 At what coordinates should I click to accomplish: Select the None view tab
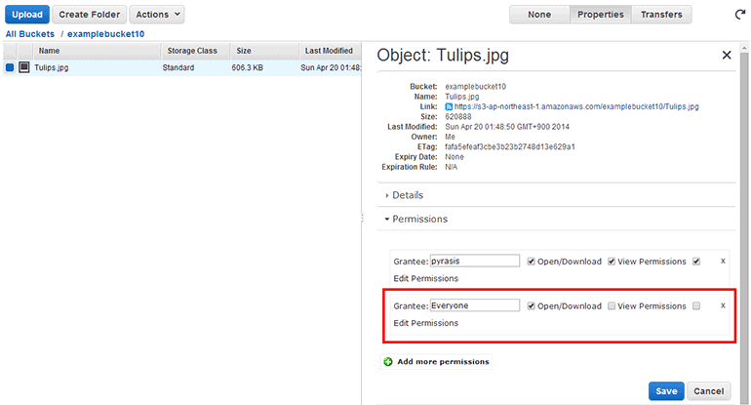click(x=539, y=15)
